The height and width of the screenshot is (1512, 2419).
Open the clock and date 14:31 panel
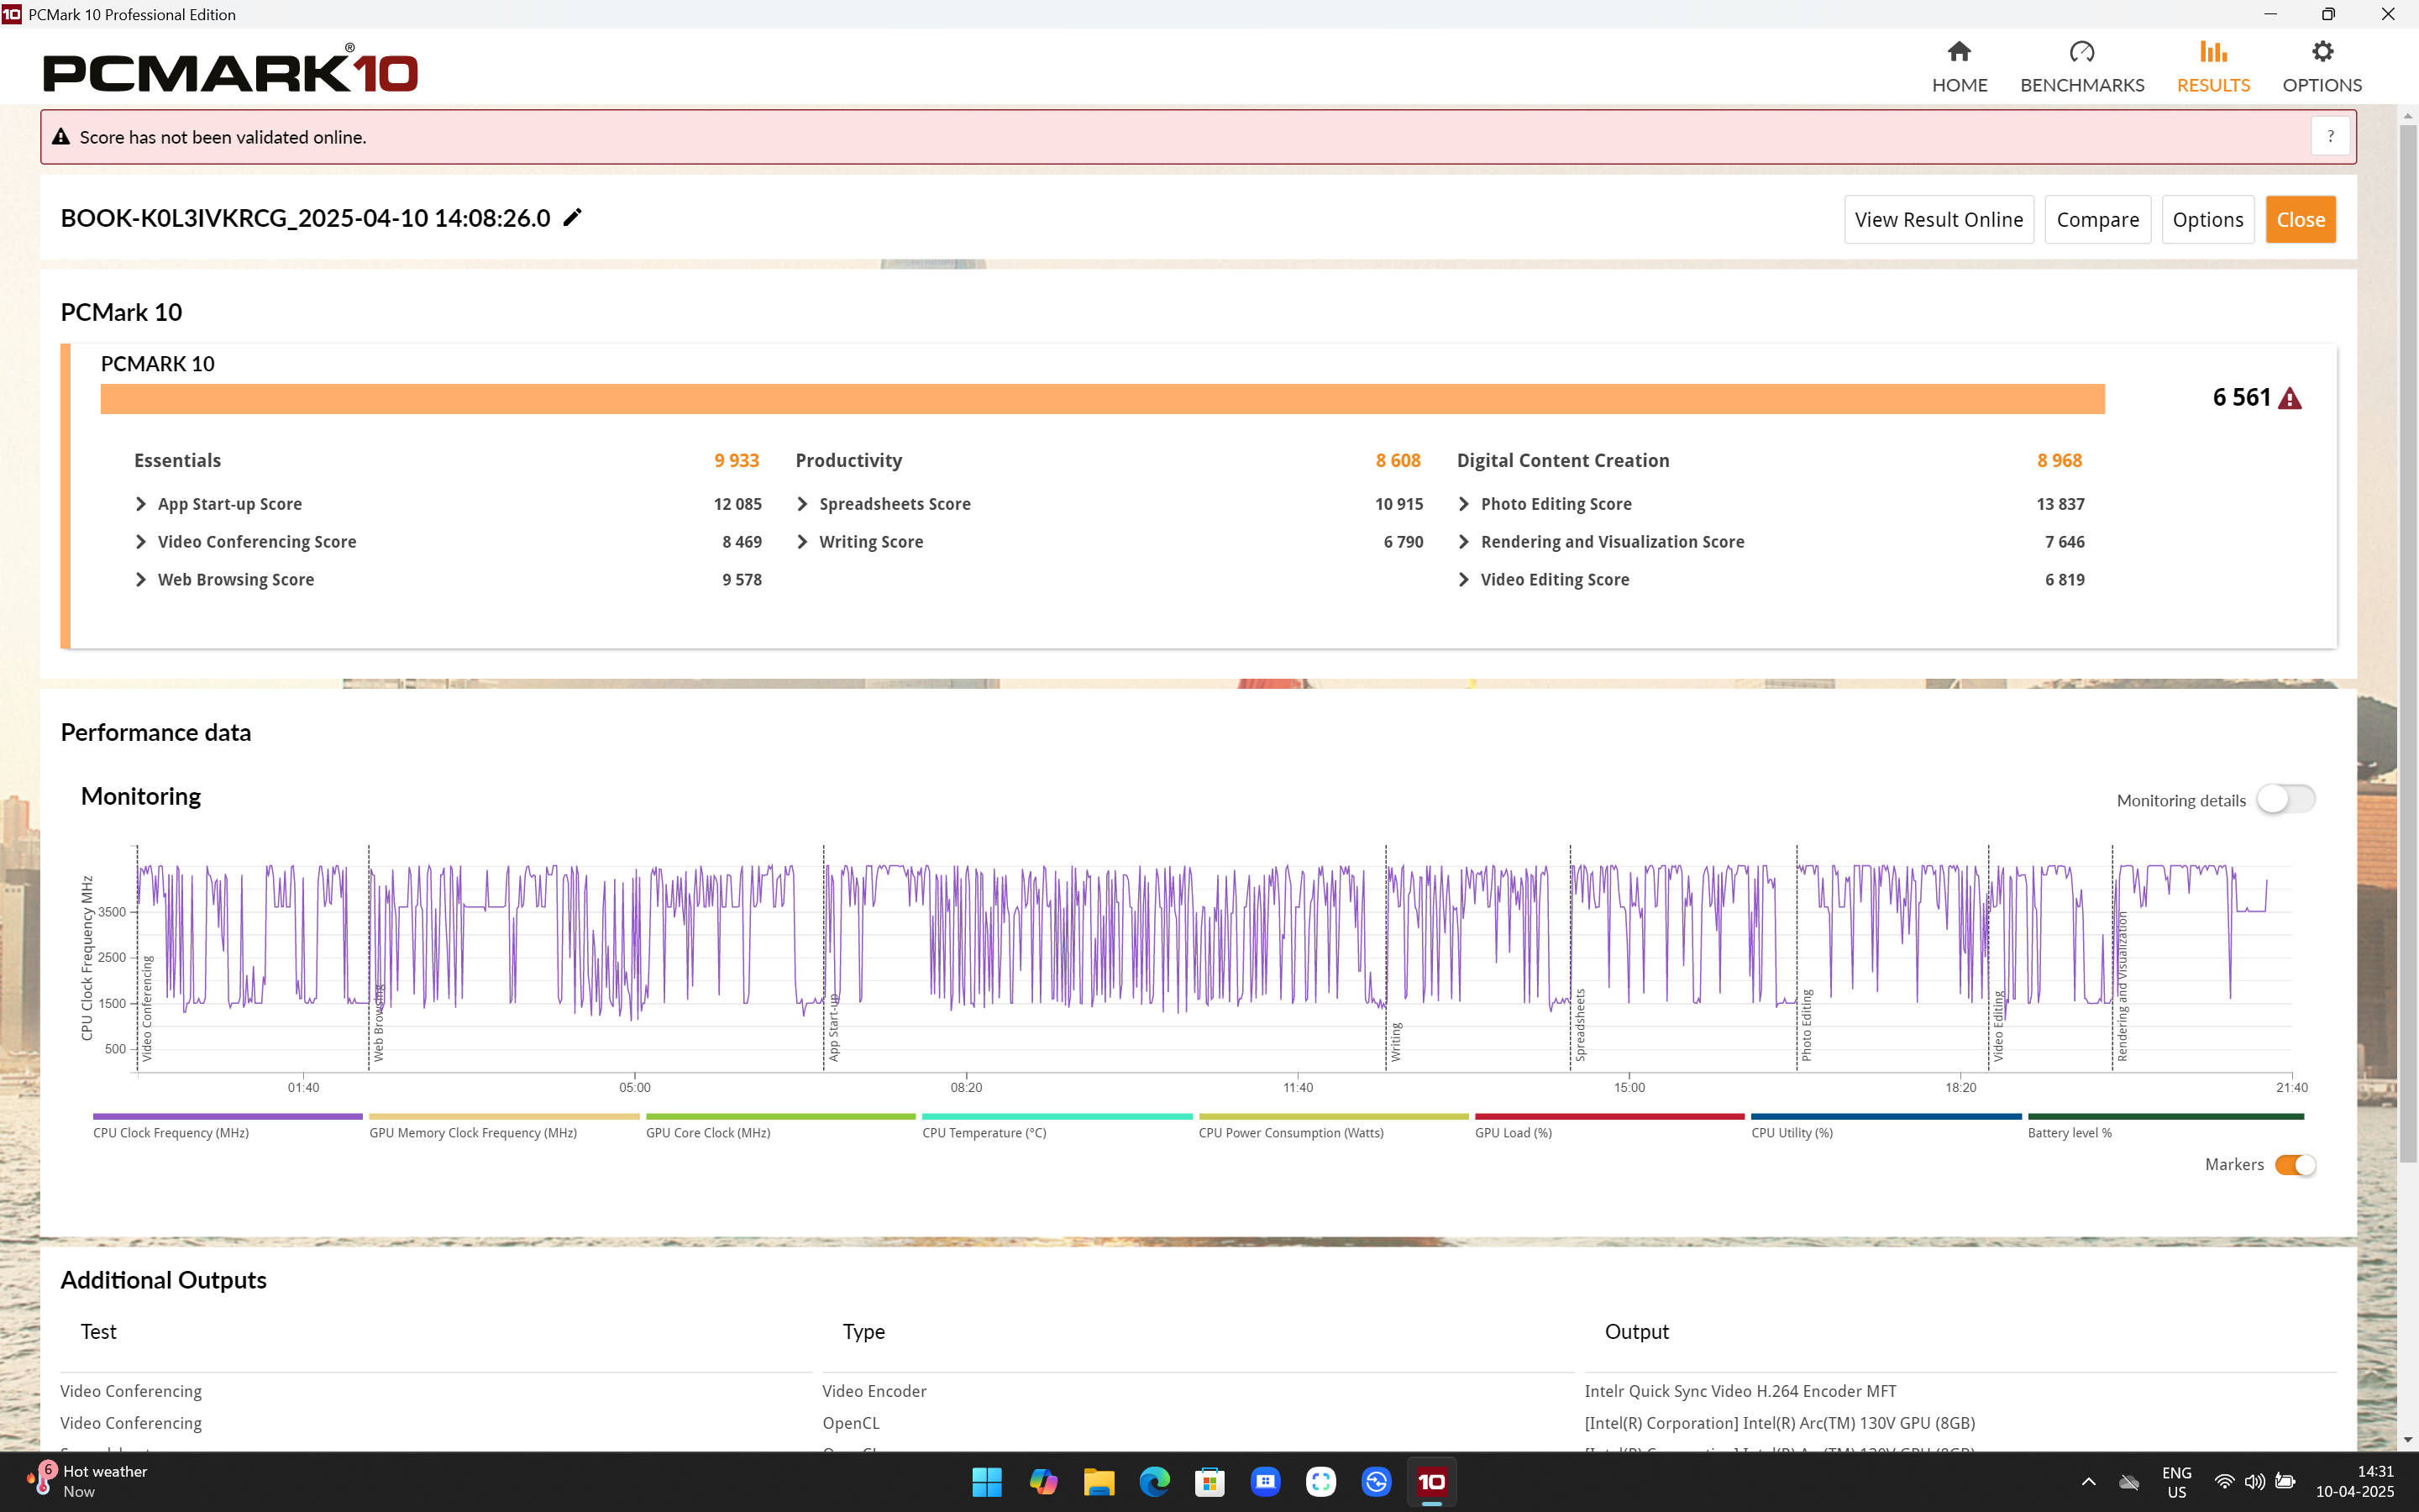(x=2355, y=1482)
